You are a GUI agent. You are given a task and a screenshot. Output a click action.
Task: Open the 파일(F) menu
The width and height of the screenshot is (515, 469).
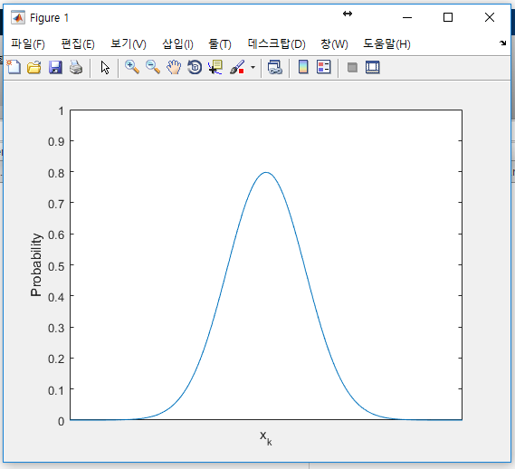point(28,43)
